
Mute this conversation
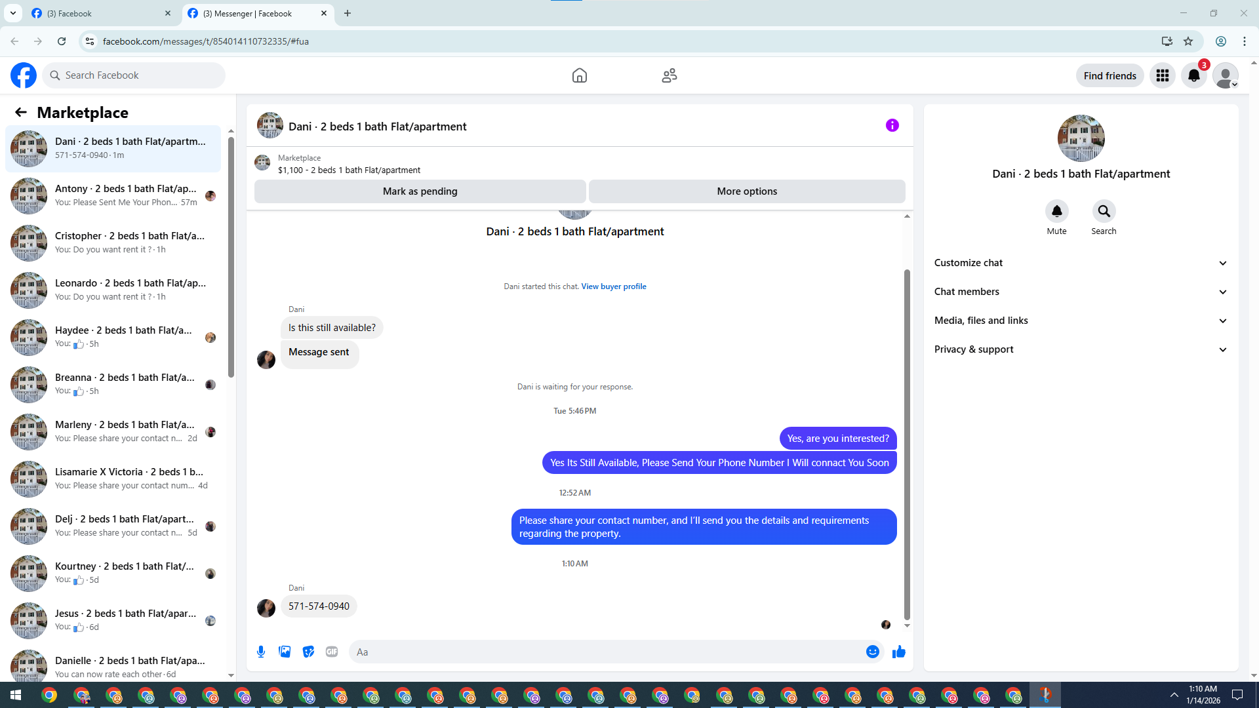(x=1056, y=212)
